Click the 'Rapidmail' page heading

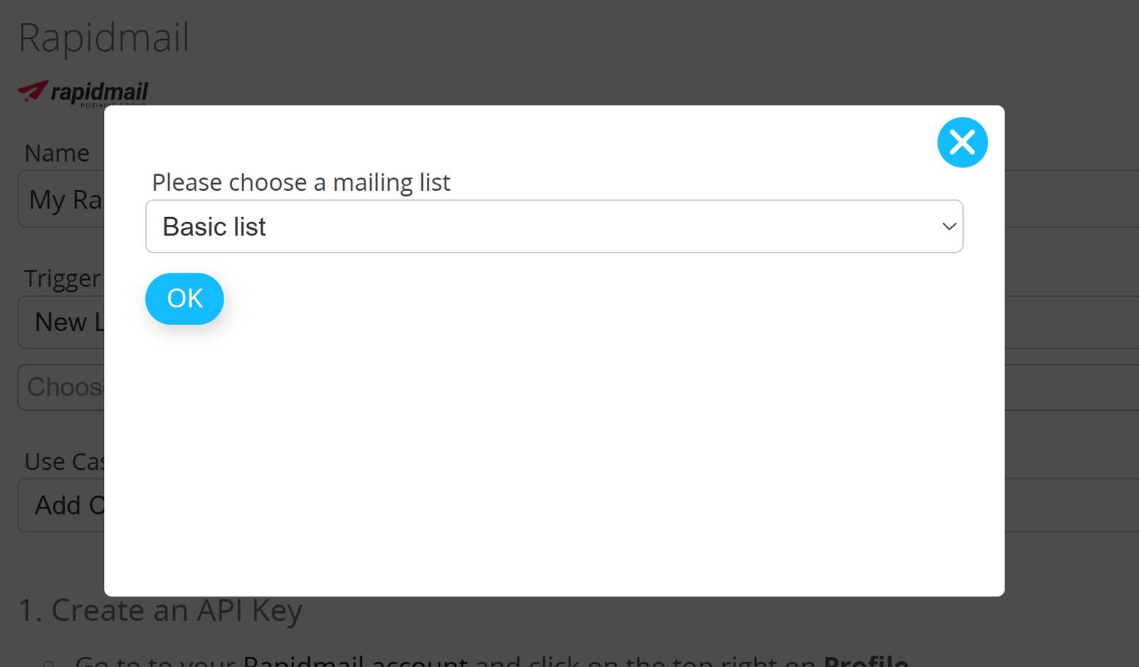(x=104, y=38)
